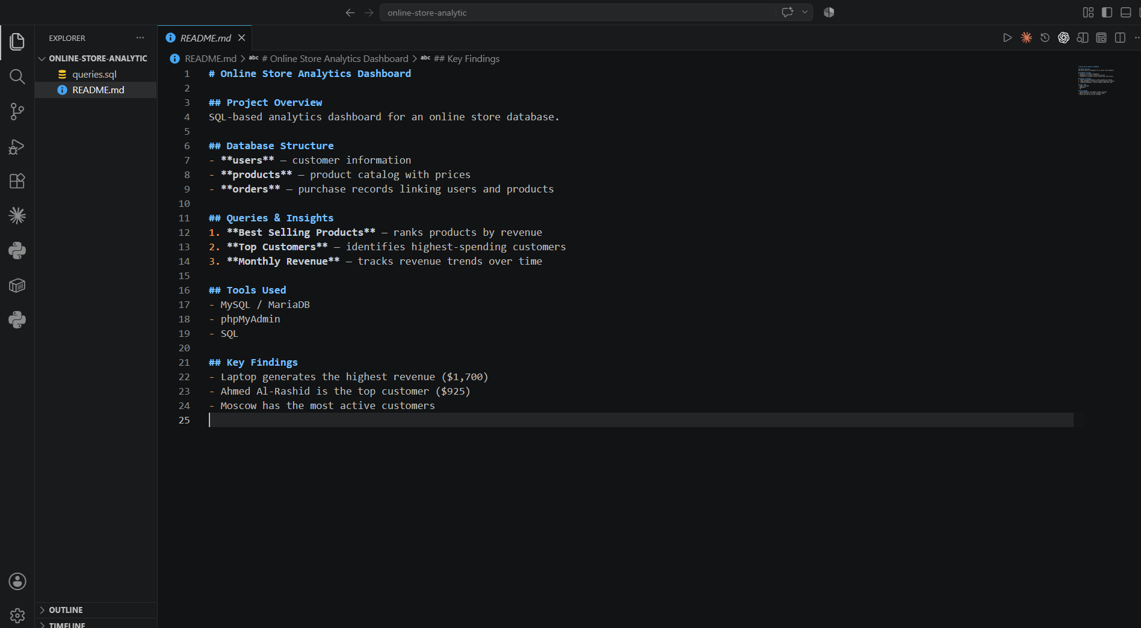
Task: Click the ChatGPT icon in the editor toolbar
Action: pos(1064,38)
